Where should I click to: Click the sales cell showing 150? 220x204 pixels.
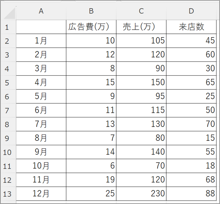coord(141,83)
